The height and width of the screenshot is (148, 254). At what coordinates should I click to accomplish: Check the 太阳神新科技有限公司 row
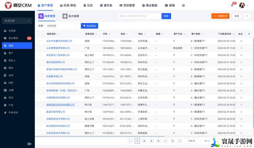40,98
